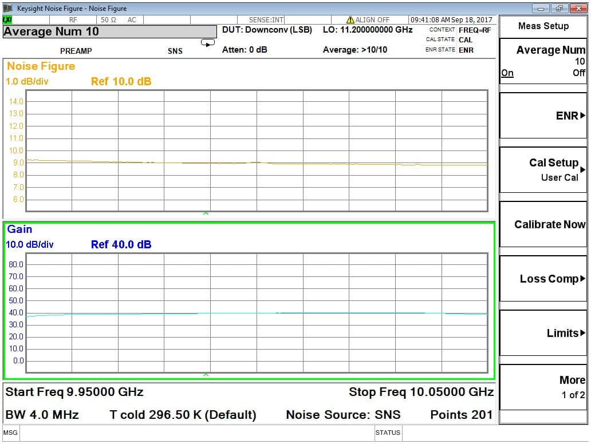591x444 pixels.
Task: Click the continuous sweep loop arrow icon
Action: pos(208,42)
